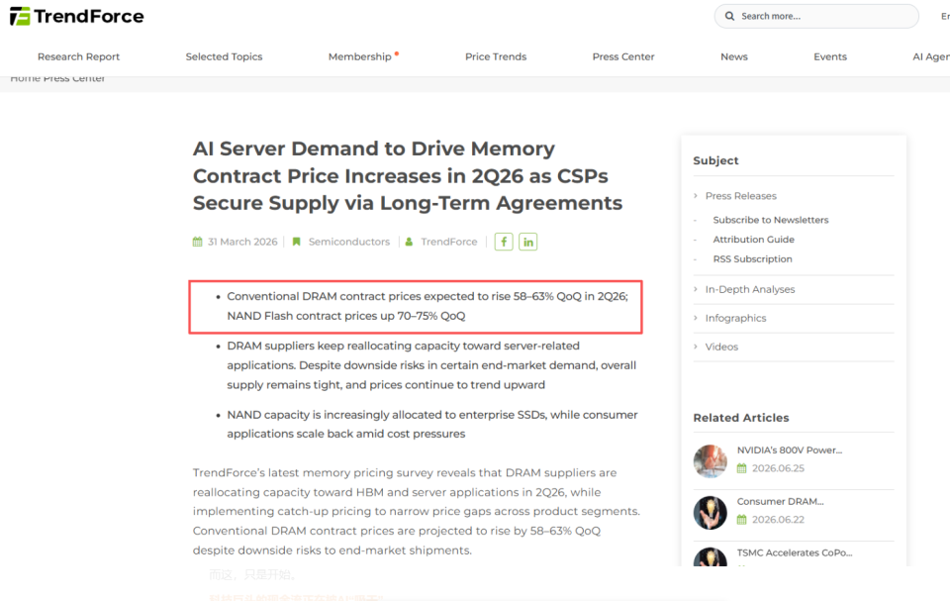The height and width of the screenshot is (601, 950).
Task: Go to the Membership menu item
Action: pyautogui.click(x=360, y=56)
